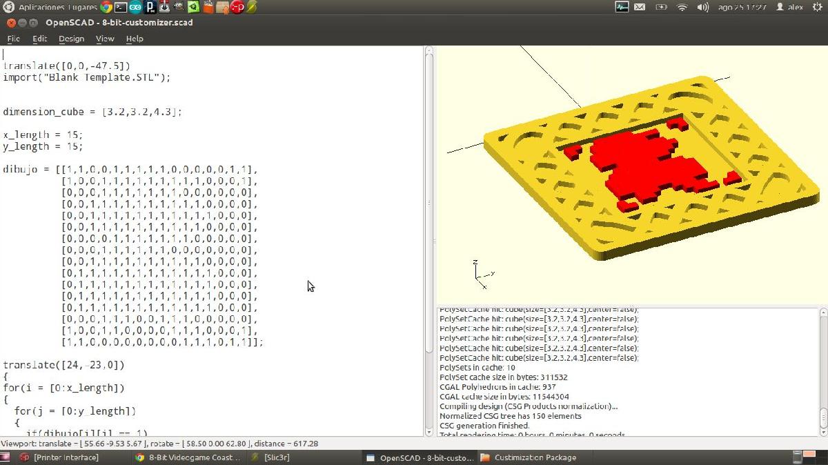
Task: Open the mail envelope indicator
Action: pyautogui.click(x=640, y=7)
